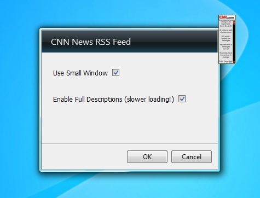
Task: Open the Chicago Cubs legend headline
Action: (226, 24)
